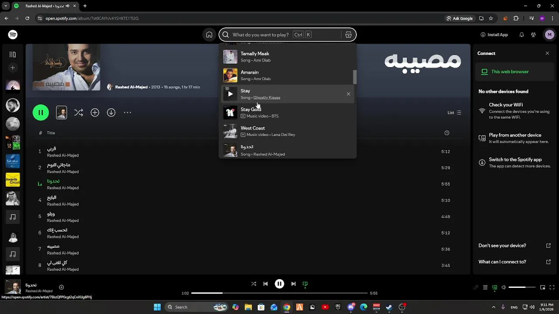Open notifications bell in Spotify header
Viewport: 559px width, 314px height.
pos(521,35)
